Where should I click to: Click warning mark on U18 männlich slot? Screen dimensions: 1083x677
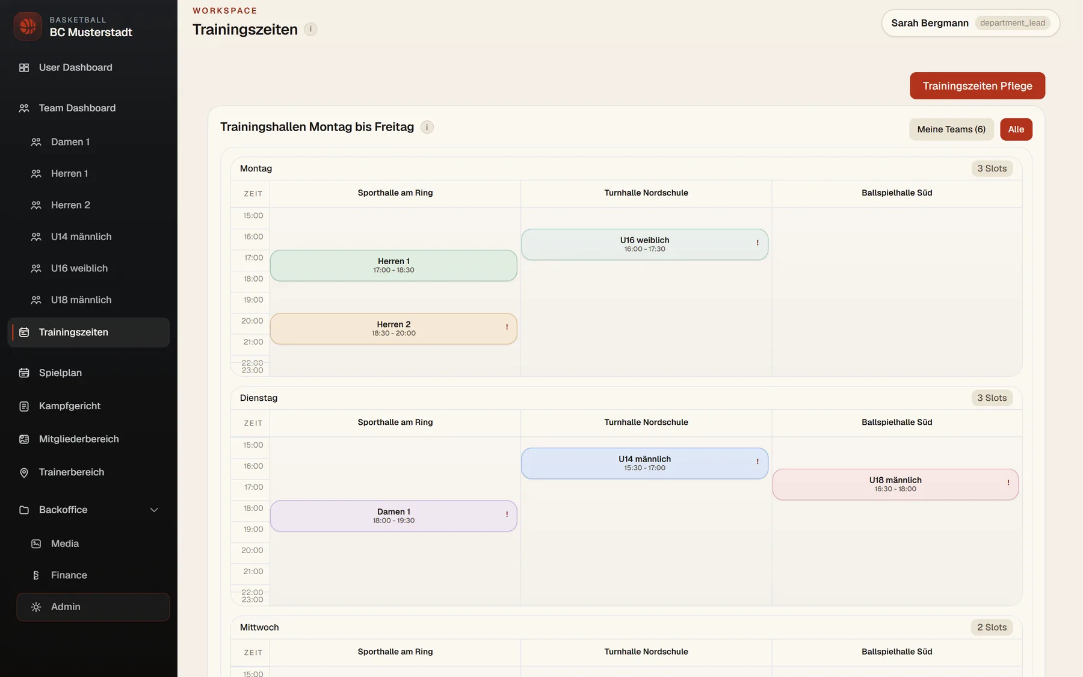click(1008, 483)
